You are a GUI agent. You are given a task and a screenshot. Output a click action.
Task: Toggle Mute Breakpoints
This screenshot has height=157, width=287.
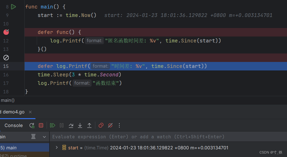(110, 125)
